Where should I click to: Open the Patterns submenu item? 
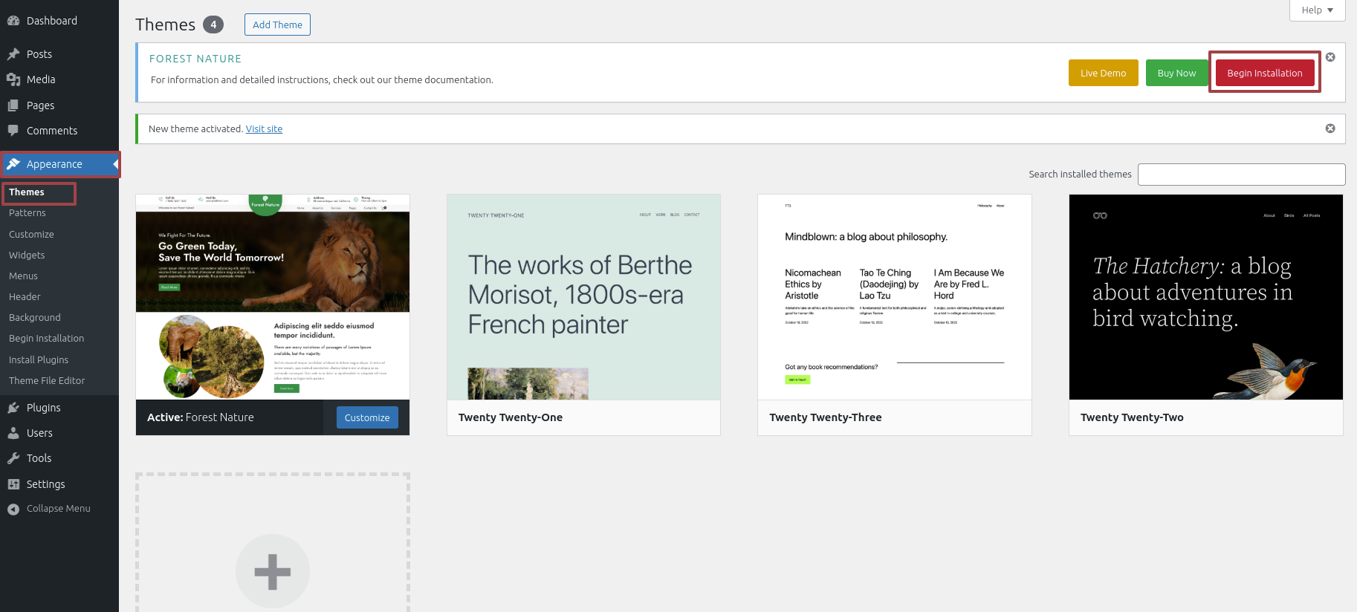point(27,213)
